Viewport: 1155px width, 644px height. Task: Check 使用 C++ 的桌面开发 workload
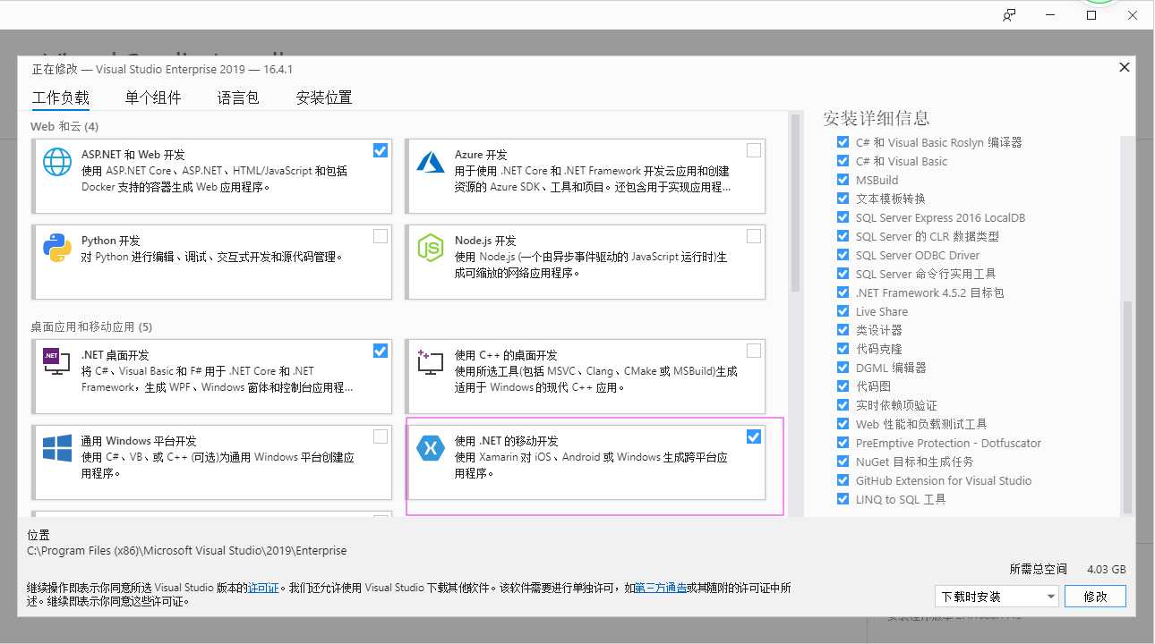click(754, 351)
